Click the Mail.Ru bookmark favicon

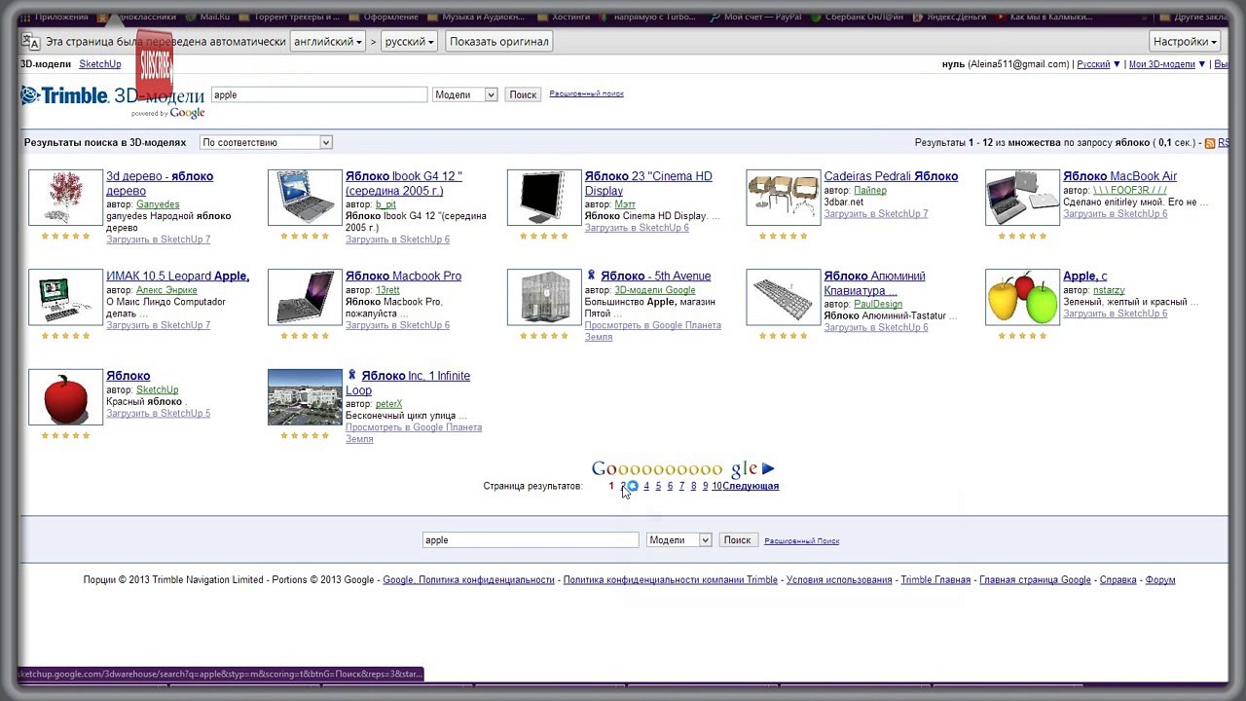(x=192, y=17)
